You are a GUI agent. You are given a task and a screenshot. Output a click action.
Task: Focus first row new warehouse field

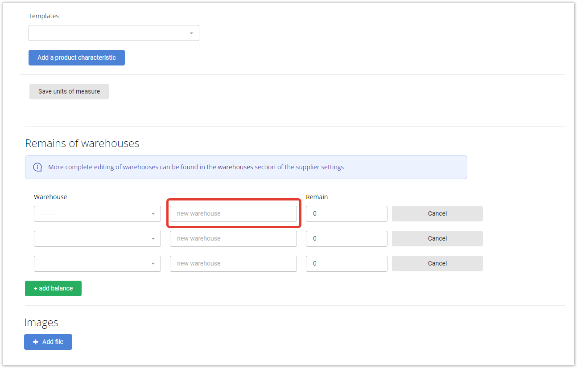233,214
